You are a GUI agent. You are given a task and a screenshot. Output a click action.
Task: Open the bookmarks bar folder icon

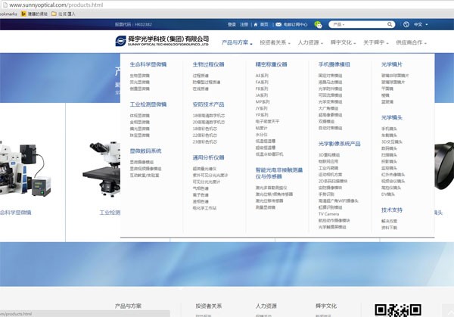53,14
